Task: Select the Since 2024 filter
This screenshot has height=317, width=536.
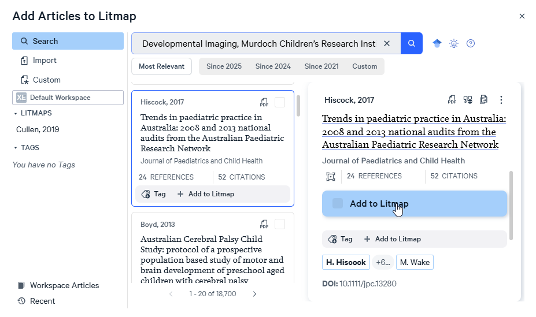Action: [273, 66]
